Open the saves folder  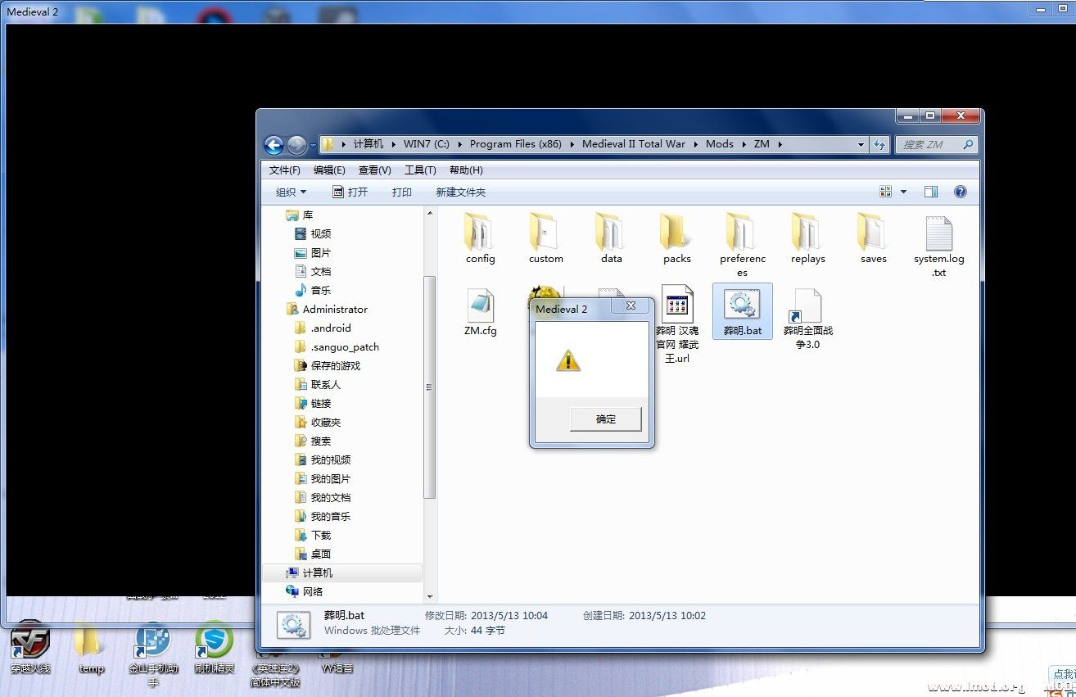pyautogui.click(x=873, y=233)
